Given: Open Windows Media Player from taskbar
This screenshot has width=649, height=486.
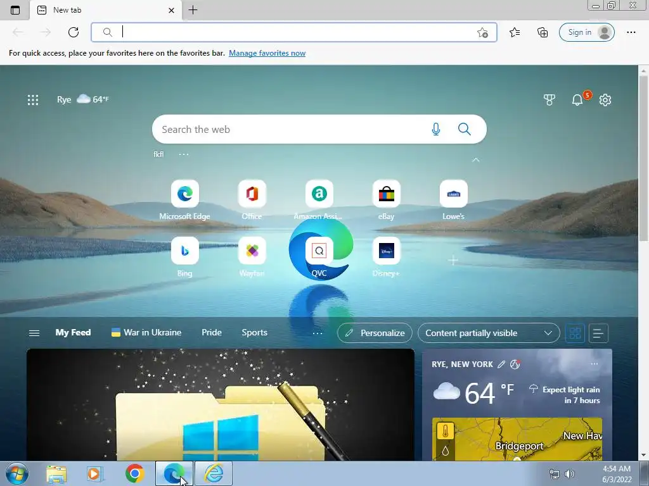Looking at the screenshot, I should pos(95,473).
